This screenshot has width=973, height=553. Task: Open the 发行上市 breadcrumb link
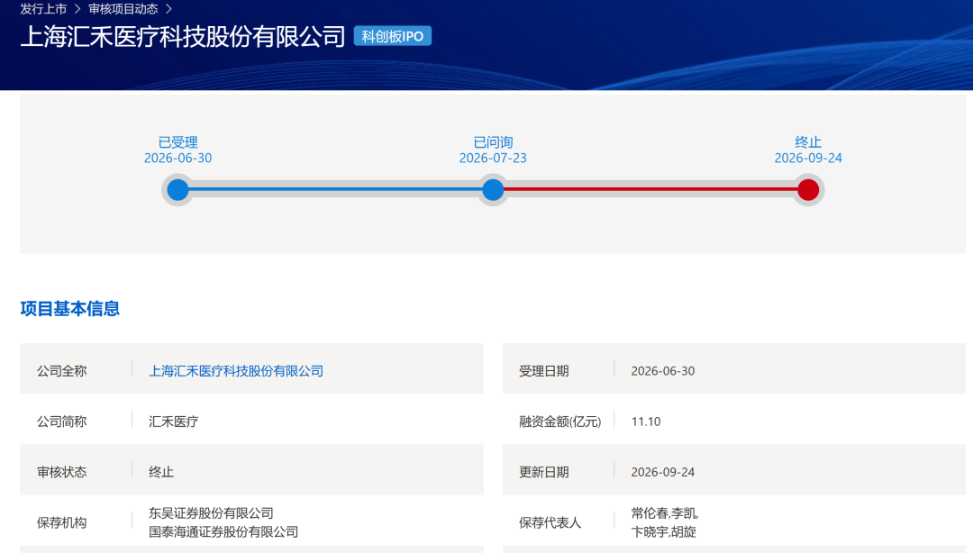point(43,9)
